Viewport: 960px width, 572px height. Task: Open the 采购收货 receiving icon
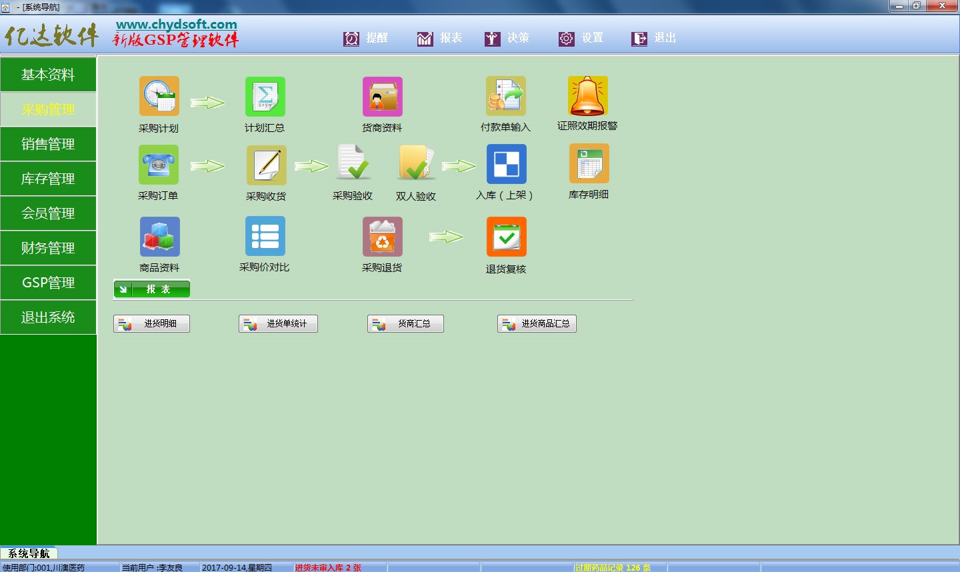(x=266, y=165)
